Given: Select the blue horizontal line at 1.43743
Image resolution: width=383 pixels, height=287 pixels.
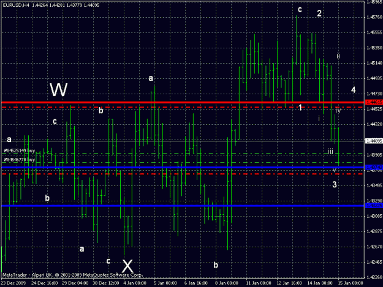Looking at the screenshot, I should (183, 168).
